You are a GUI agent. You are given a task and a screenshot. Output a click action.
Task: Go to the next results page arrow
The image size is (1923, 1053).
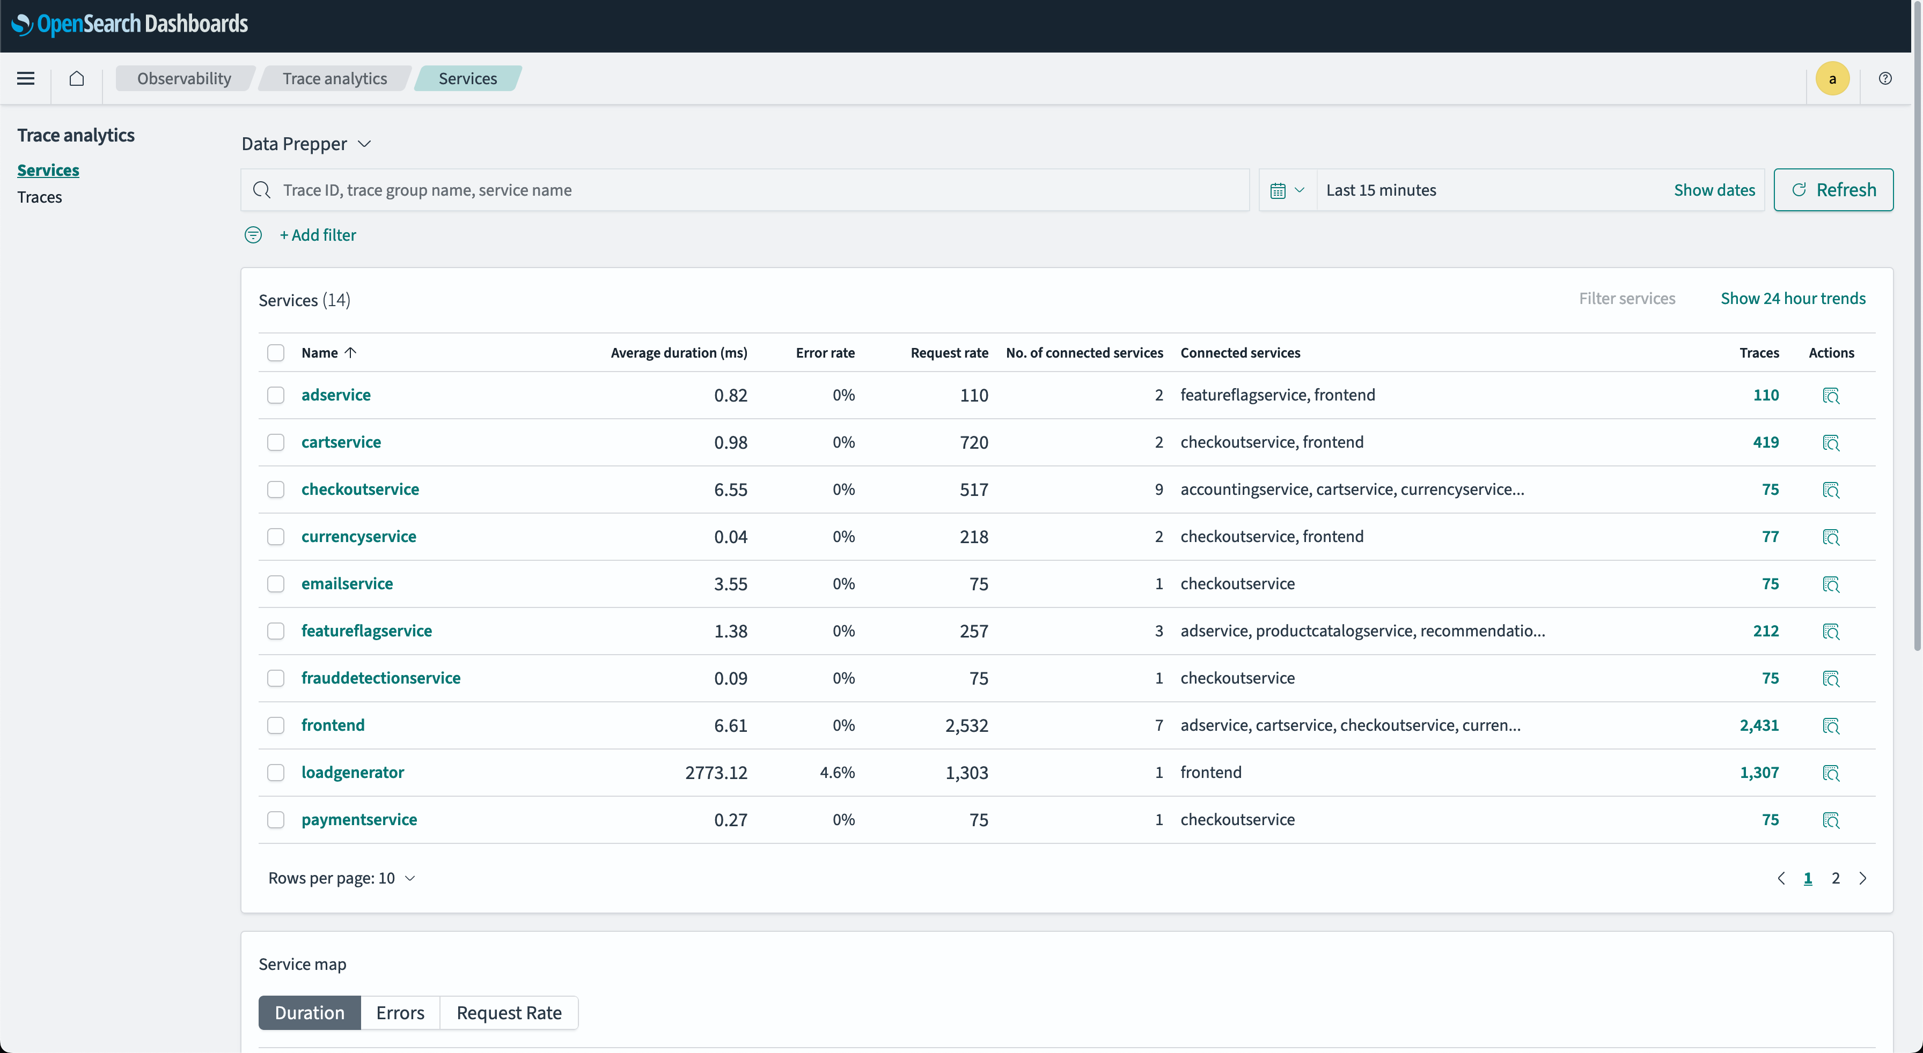click(x=1863, y=878)
